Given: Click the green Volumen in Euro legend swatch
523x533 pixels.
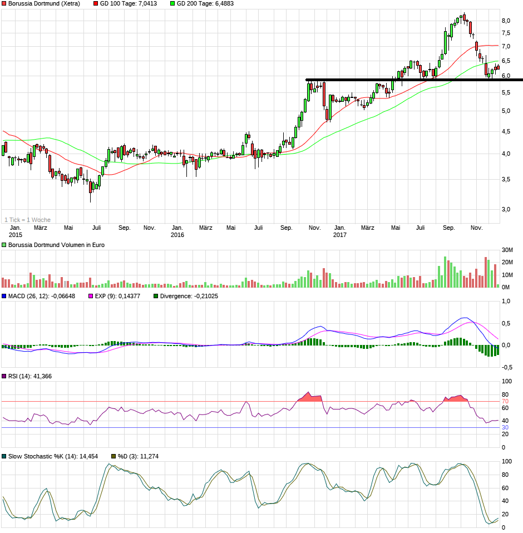Looking at the screenshot, I should click(x=4, y=245).
